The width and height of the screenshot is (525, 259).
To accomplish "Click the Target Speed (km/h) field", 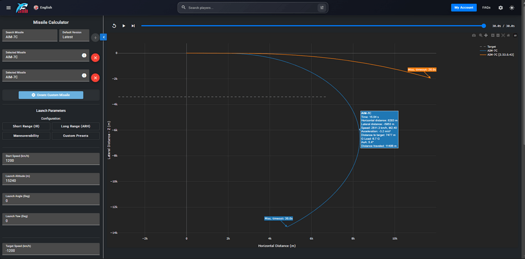I will pyautogui.click(x=51, y=248).
